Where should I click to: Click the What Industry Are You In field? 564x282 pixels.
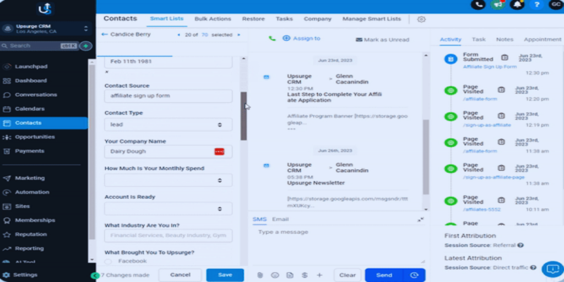(x=169, y=236)
